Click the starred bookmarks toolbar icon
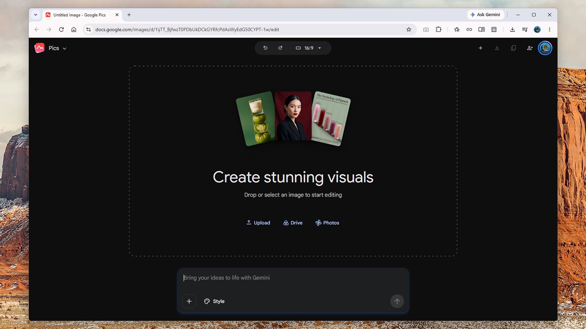The width and height of the screenshot is (586, 329). click(x=457, y=30)
